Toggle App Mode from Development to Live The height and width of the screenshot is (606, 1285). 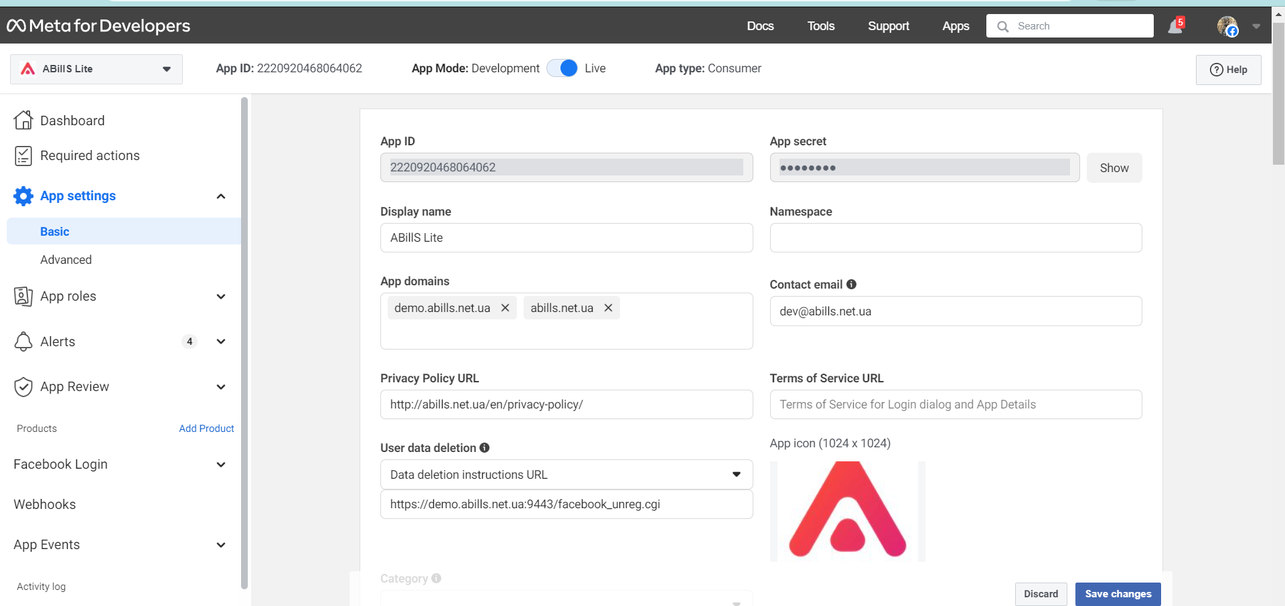[562, 68]
